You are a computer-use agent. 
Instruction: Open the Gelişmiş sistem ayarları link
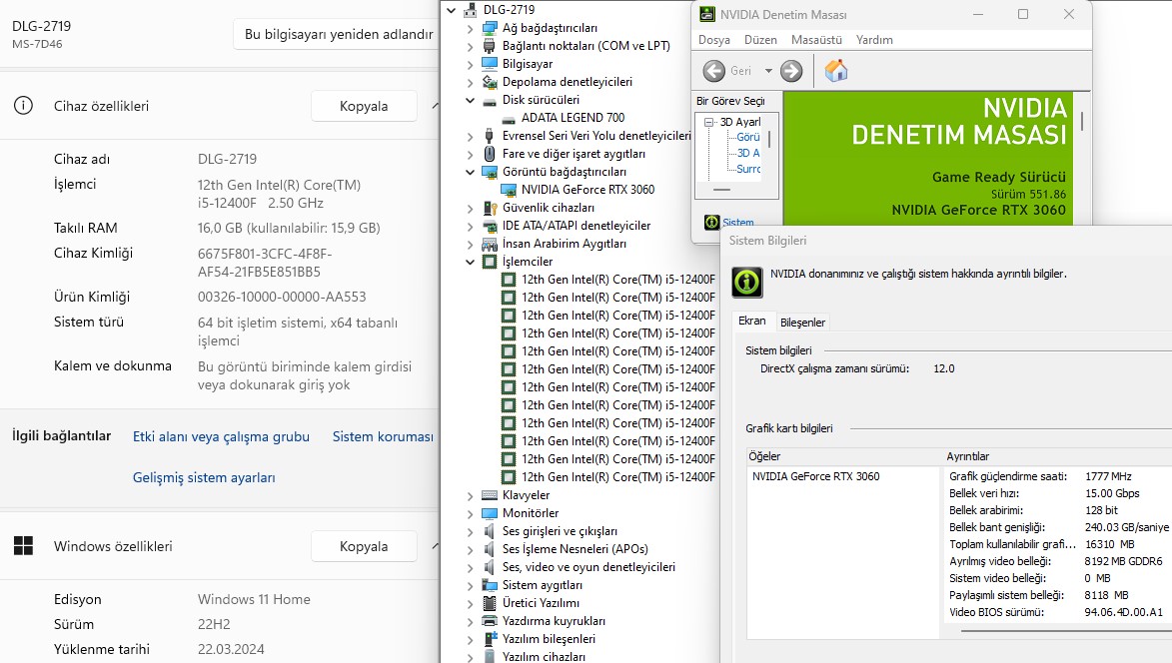[x=204, y=478]
